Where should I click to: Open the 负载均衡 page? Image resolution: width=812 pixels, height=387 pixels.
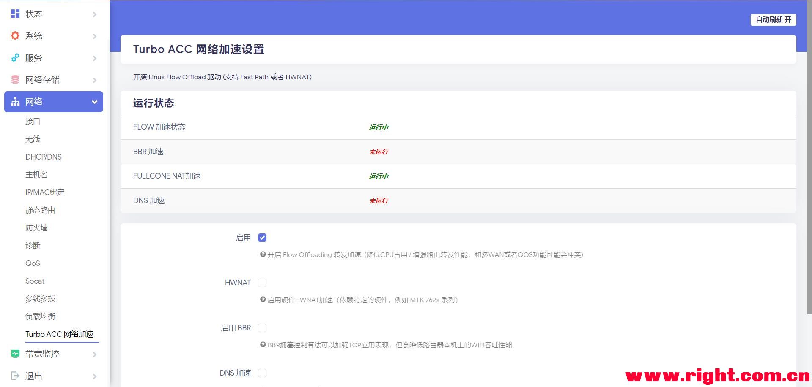tap(40, 317)
